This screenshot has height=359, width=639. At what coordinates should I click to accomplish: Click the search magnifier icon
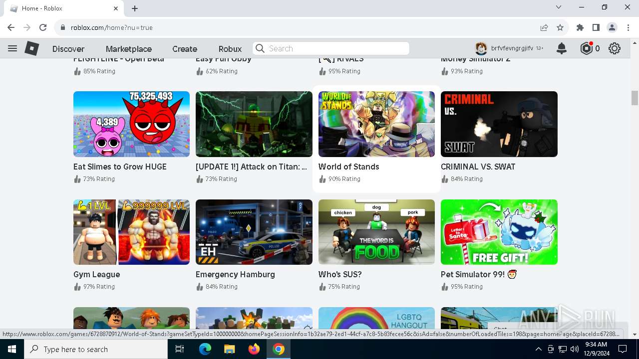[260, 48]
